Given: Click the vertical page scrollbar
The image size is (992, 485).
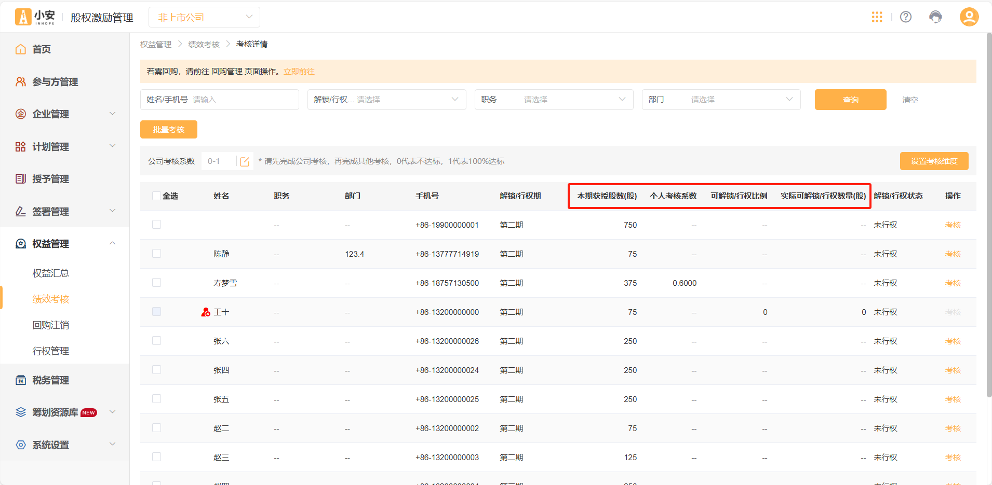Looking at the screenshot, I should pos(989,215).
